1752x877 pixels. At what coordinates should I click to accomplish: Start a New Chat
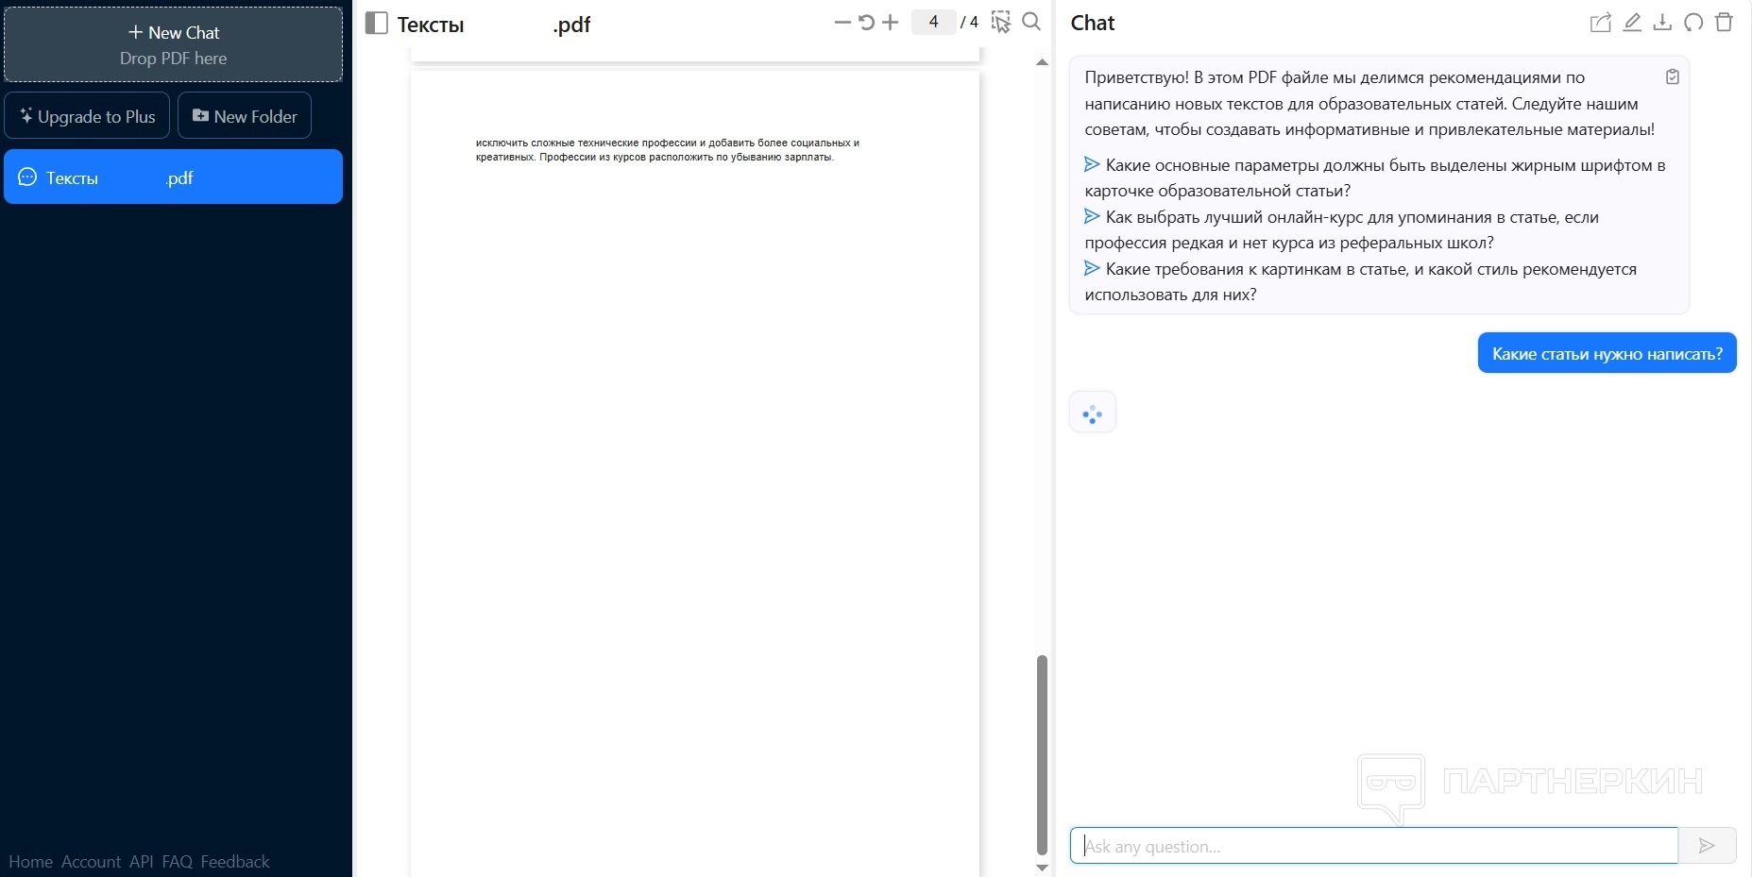coord(174,44)
